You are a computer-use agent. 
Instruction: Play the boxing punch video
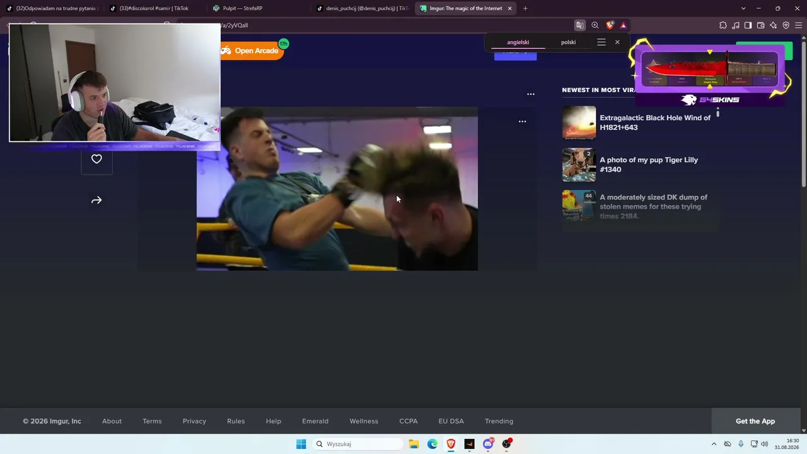coord(337,189)
